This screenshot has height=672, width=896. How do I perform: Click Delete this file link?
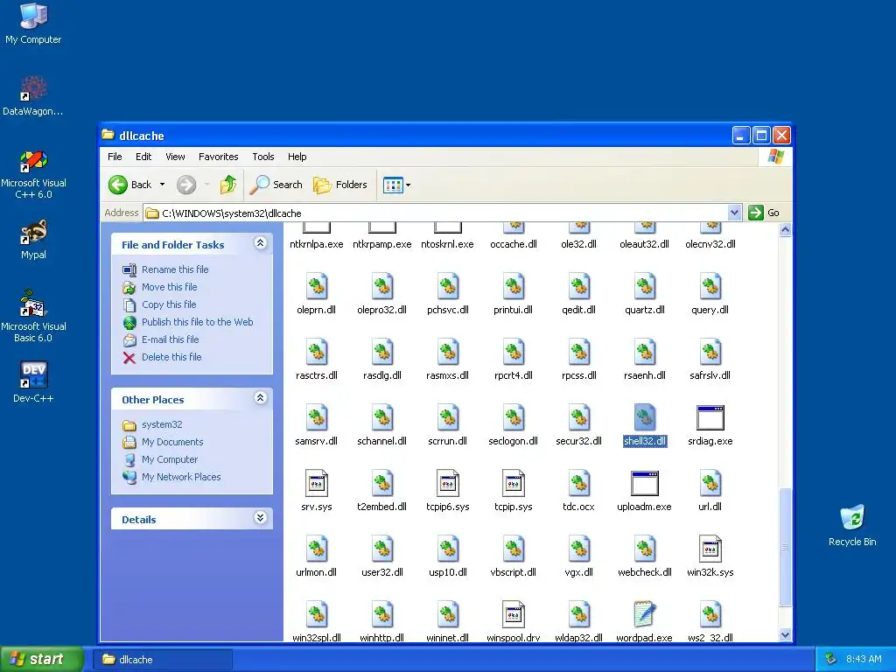tap(171, 357)
